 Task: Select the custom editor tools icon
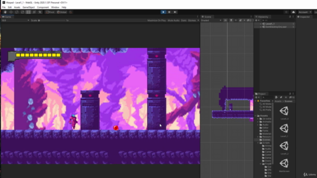(x=40, y=12)
